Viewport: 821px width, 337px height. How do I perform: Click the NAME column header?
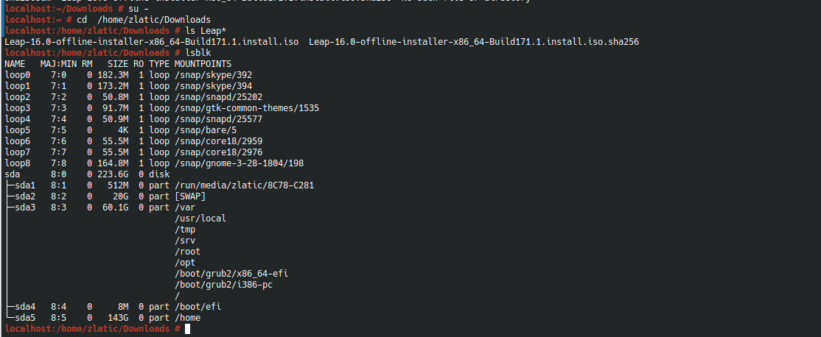coord(15,64)
